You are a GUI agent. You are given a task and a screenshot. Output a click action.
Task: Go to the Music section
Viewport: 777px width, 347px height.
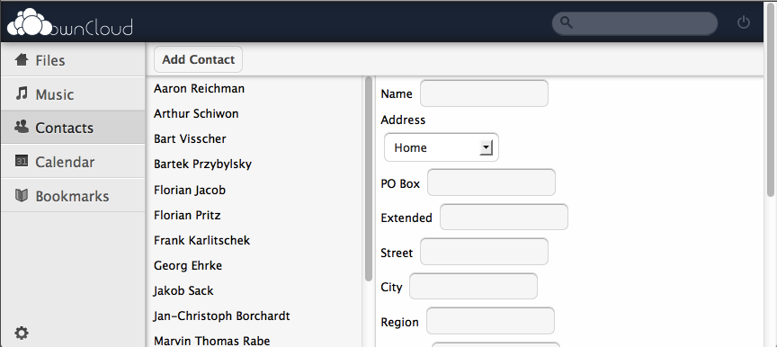pyautogui.click(x=73, y=93)
